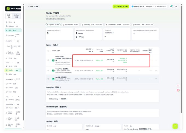Image resolution: width=186 pixels, height=133 pixels.
Task: Open more options for eth-drip
Action: 156,79
